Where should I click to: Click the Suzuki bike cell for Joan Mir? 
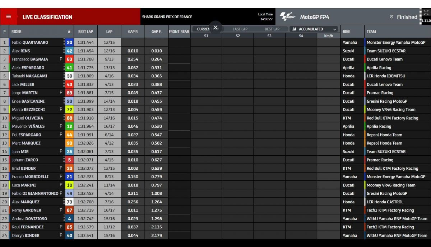(348, 151)
